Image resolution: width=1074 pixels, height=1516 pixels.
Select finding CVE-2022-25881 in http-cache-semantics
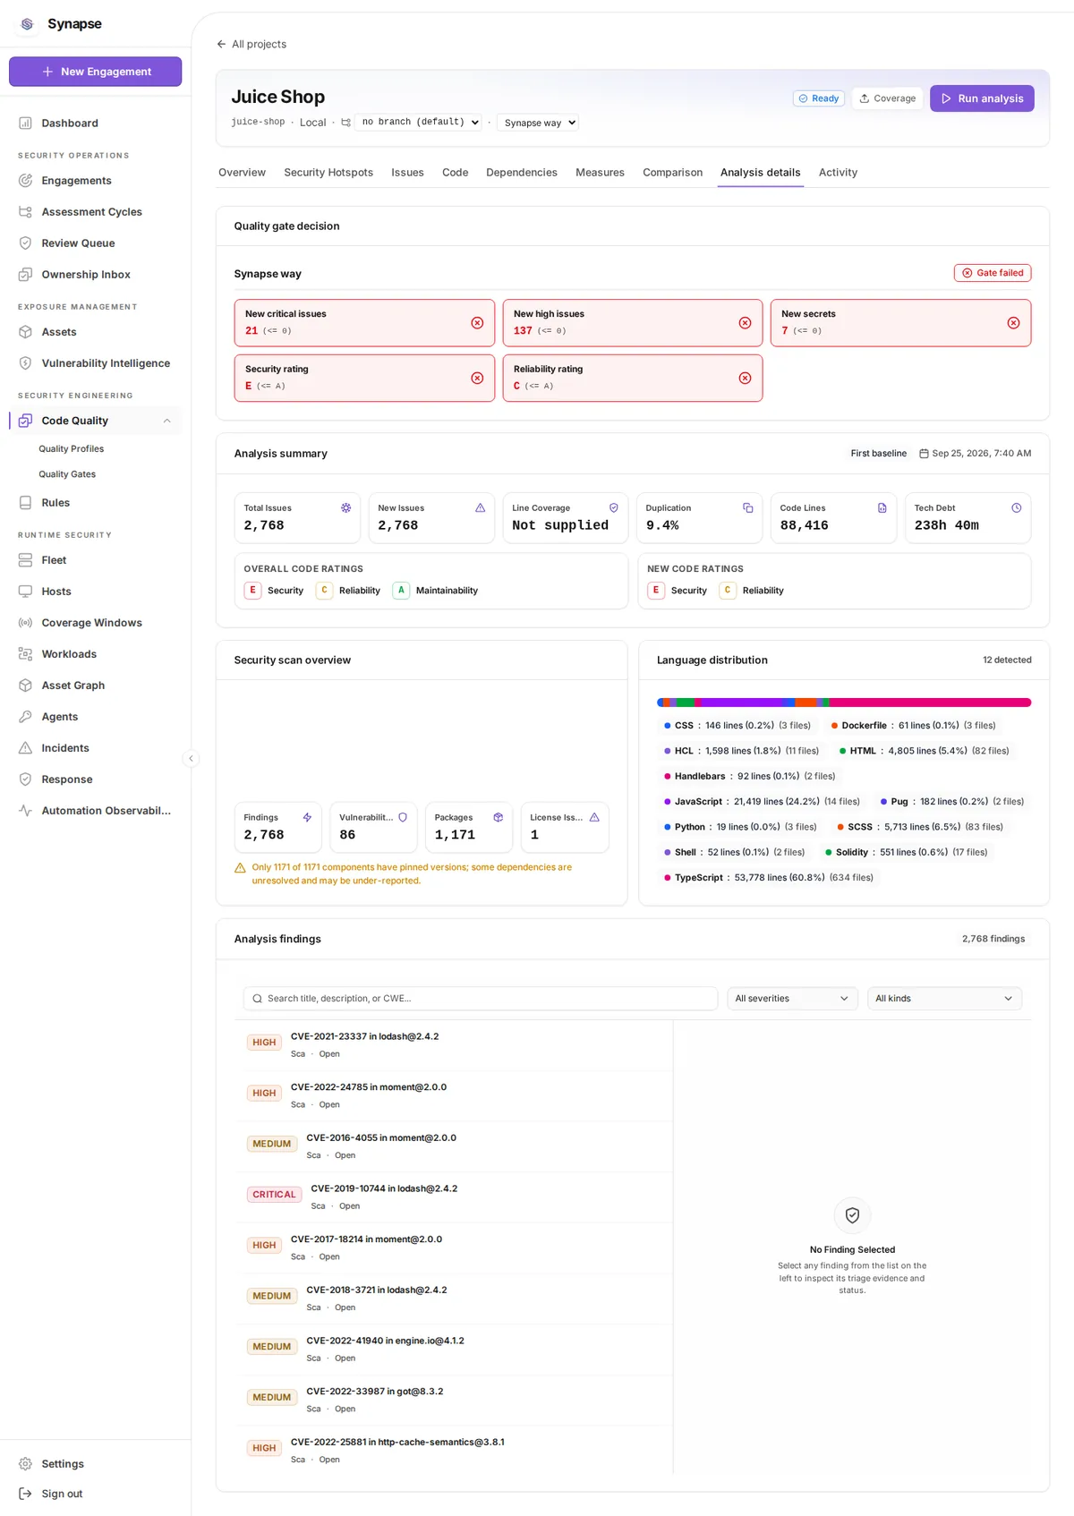tap(454, 1451)
